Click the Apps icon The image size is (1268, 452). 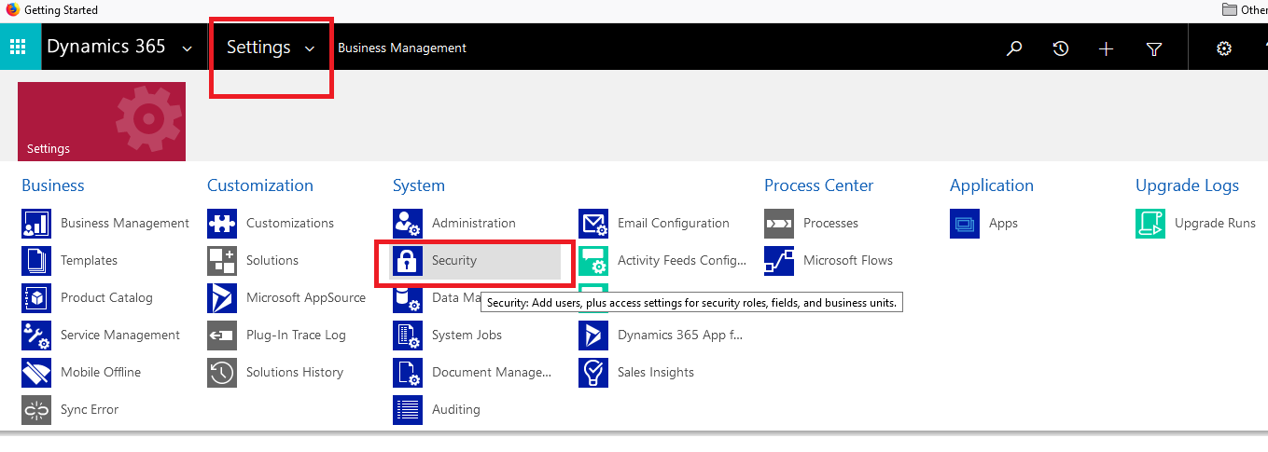pos(965,224)
